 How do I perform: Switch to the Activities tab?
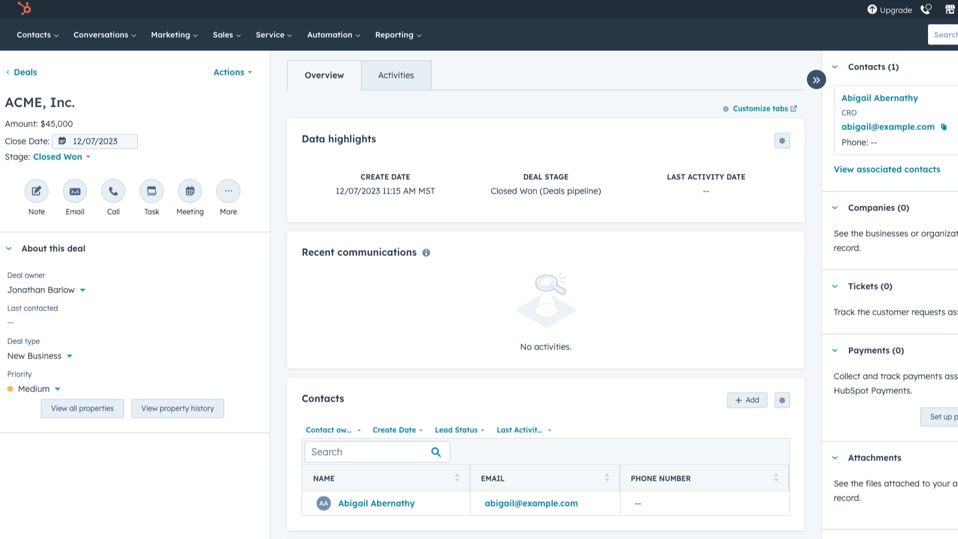coord(396,76)
